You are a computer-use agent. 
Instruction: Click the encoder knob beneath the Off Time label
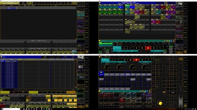(x=145, y=67)
